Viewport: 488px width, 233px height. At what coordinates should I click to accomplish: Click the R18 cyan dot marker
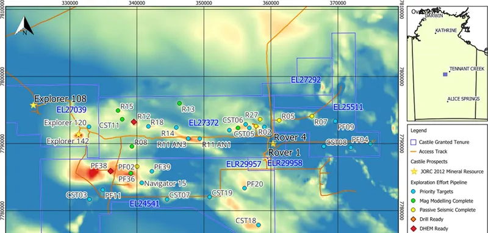(148, 126)
